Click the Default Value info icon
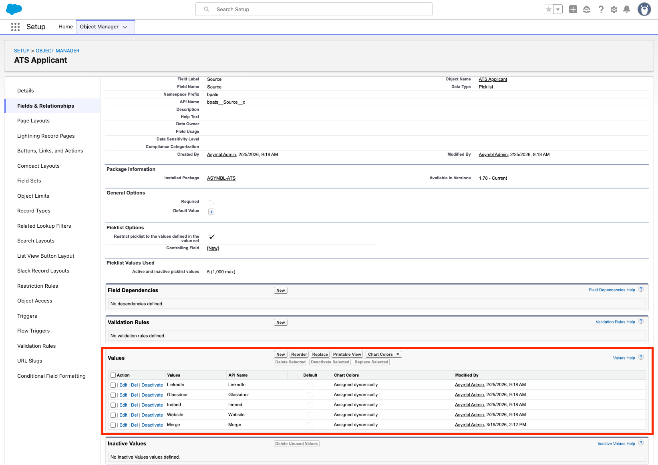Viewport: 658px width, 465px height. [211, 212]
